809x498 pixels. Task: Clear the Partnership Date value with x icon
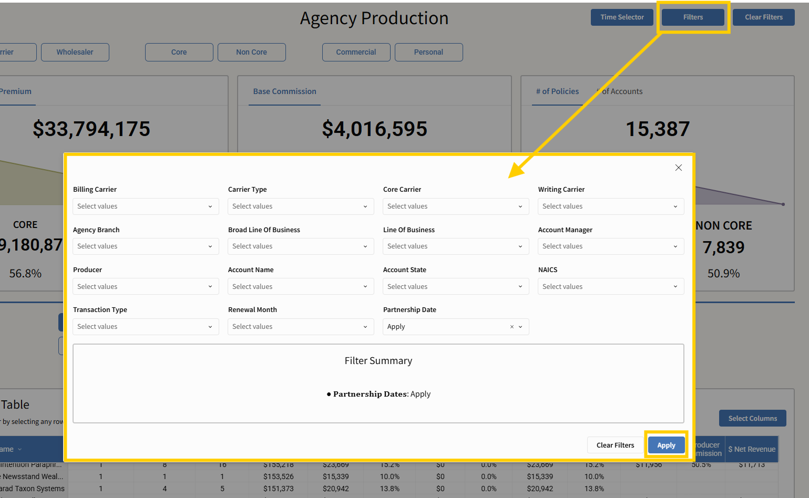point(512,327)
